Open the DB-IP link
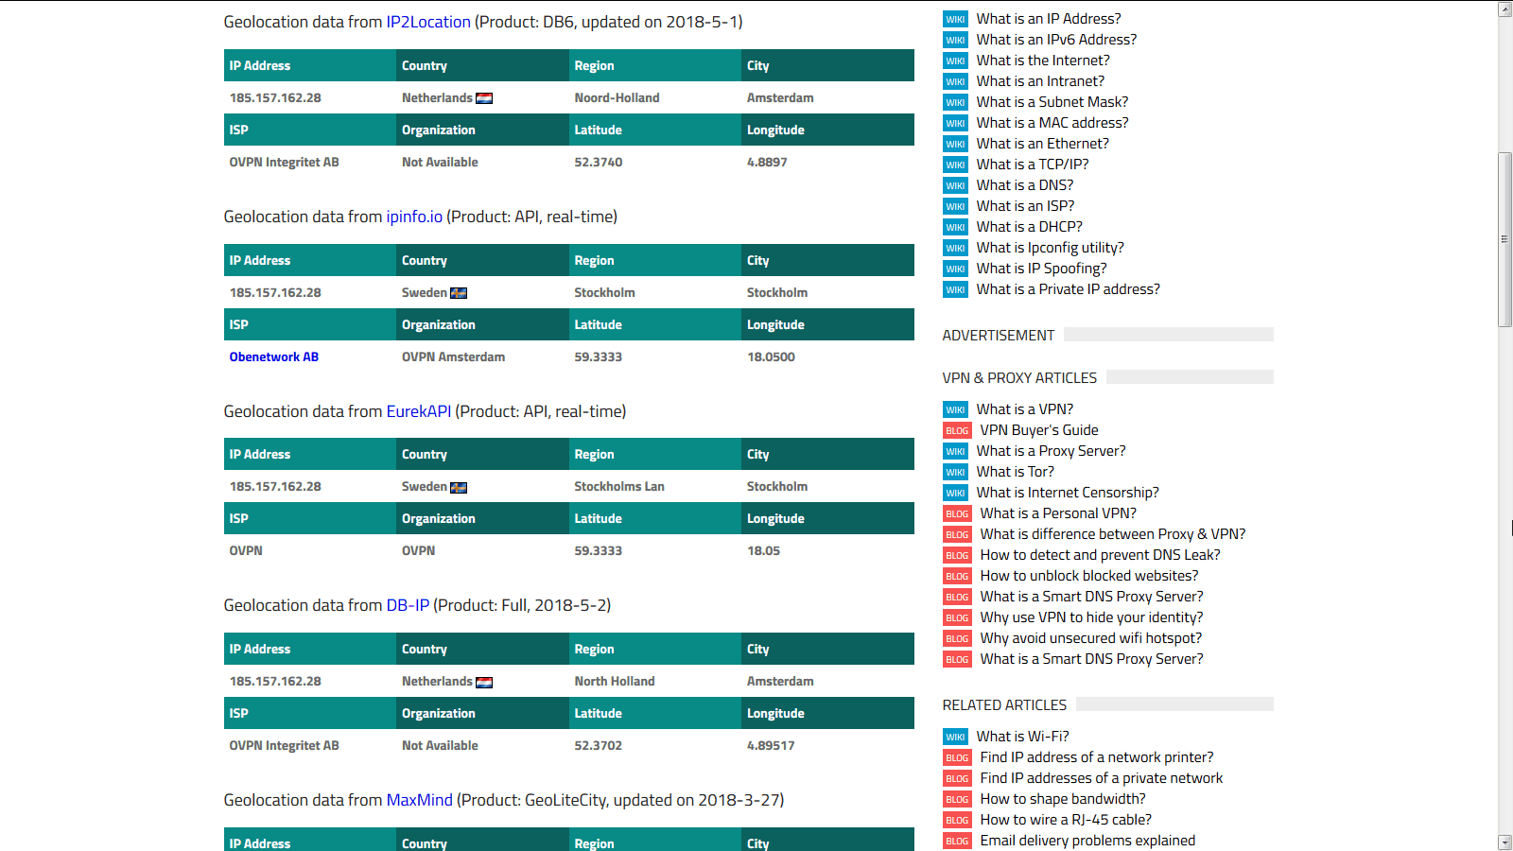This screenshot has height=851, width=1513. coord(408,605)
